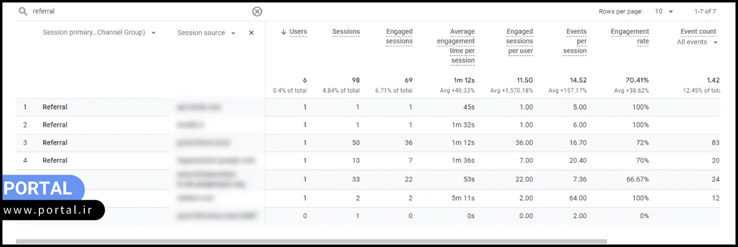The height and width of the screenshot is (247, 738).
Task: Sort by Average engagement time per session
Action: [456, 46]
